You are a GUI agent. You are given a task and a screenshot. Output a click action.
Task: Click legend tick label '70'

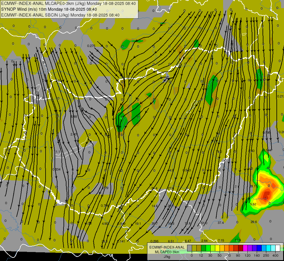(x=229, y=255)
